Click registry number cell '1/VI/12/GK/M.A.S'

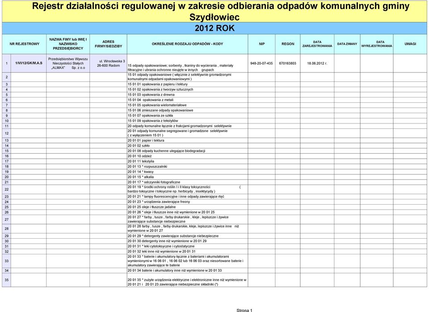coord(29,63)
